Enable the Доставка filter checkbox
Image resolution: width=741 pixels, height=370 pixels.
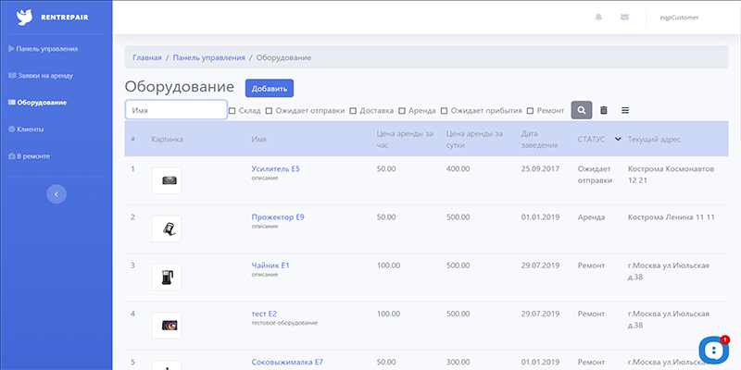click(x=353, y=111)
